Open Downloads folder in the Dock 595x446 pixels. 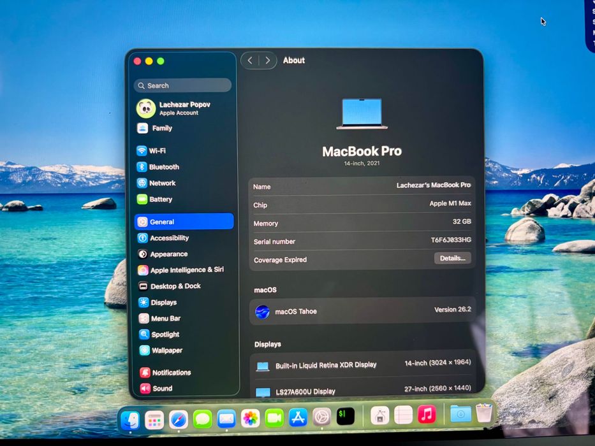click(460, 414)
